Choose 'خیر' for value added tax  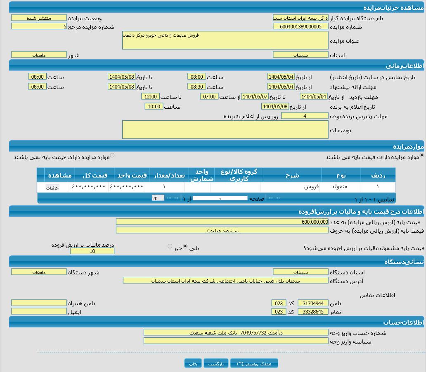pos(170,246)
